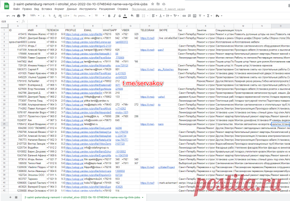This screenshot has height=201, width=290.
Task: Open the Расширения menu
Action: click(107, 9)
